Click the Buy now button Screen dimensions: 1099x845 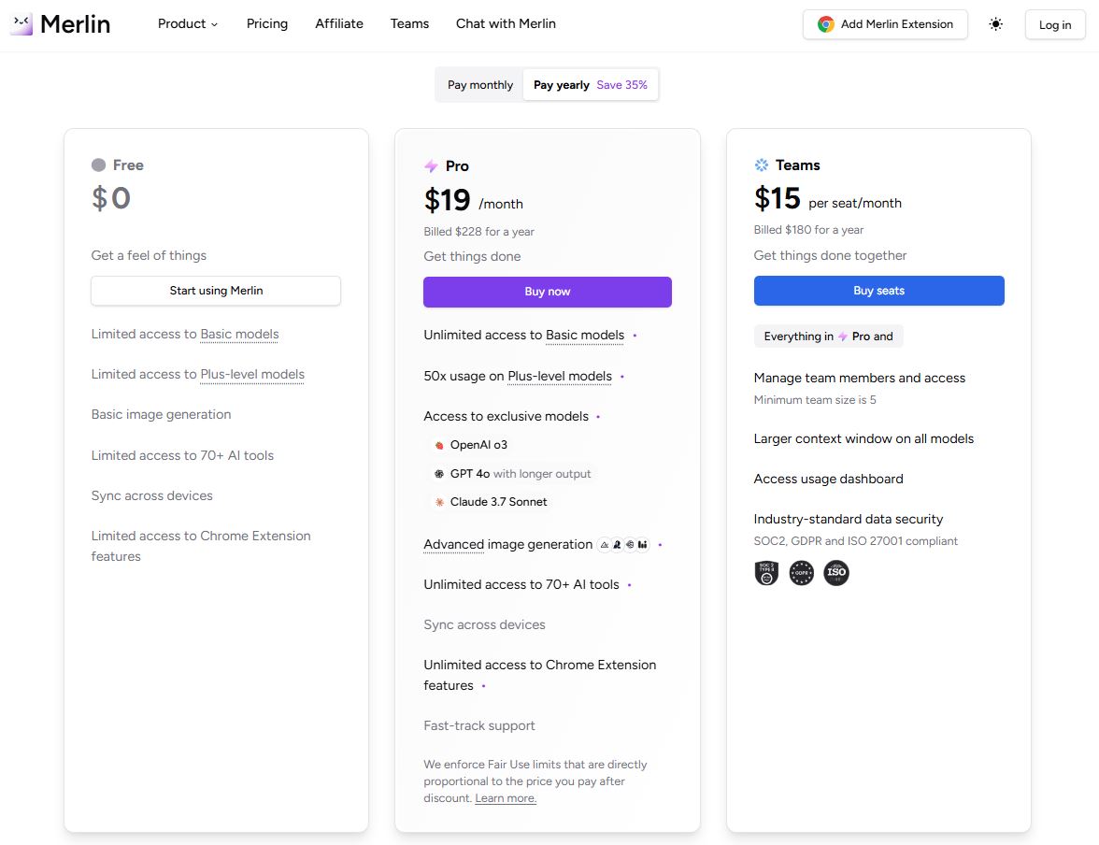coord(547,292)
